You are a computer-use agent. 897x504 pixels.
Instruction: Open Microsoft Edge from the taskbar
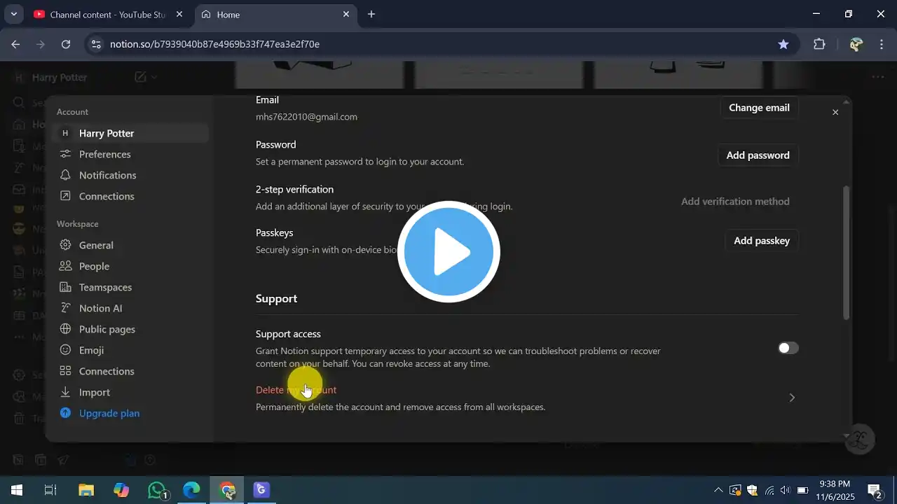191,490
